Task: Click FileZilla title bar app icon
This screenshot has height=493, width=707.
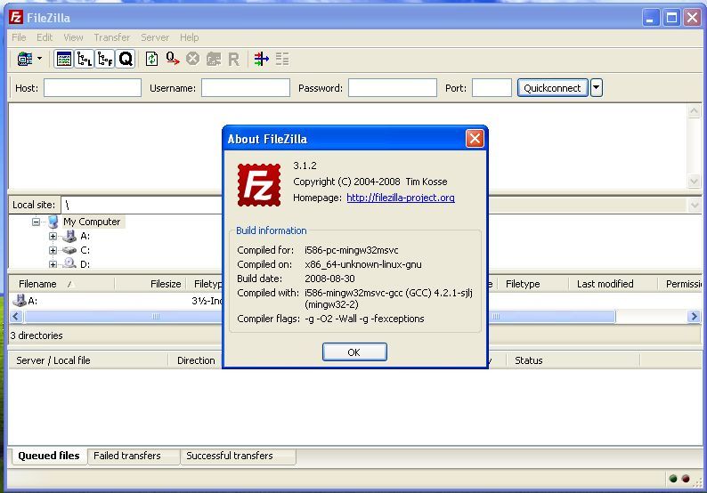Action: 16,18
